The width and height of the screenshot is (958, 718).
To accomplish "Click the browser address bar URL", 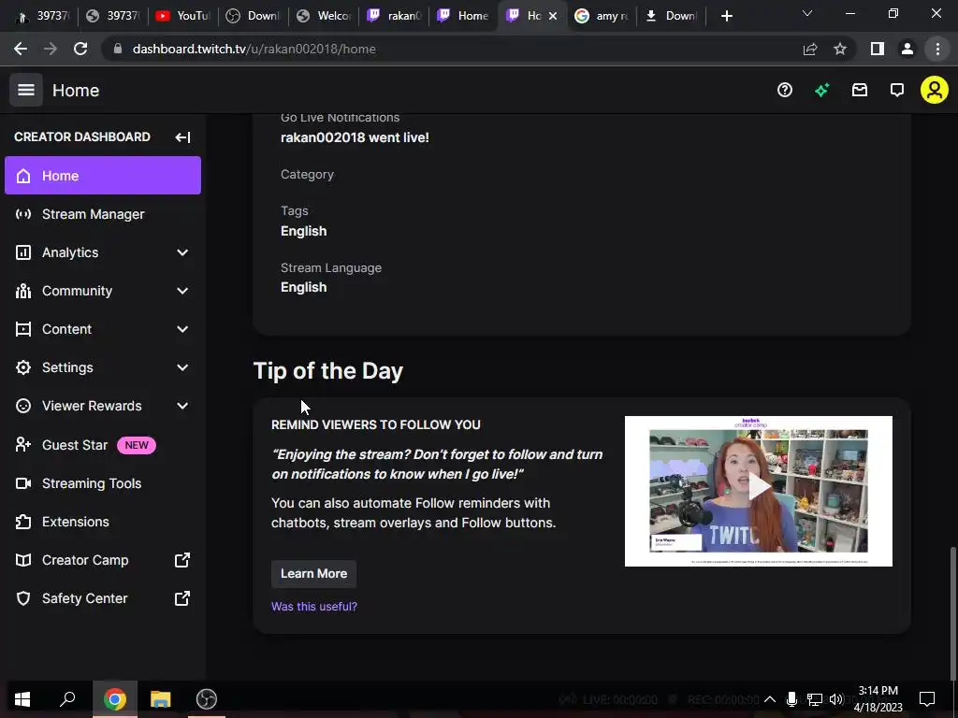I will [254, 49].
